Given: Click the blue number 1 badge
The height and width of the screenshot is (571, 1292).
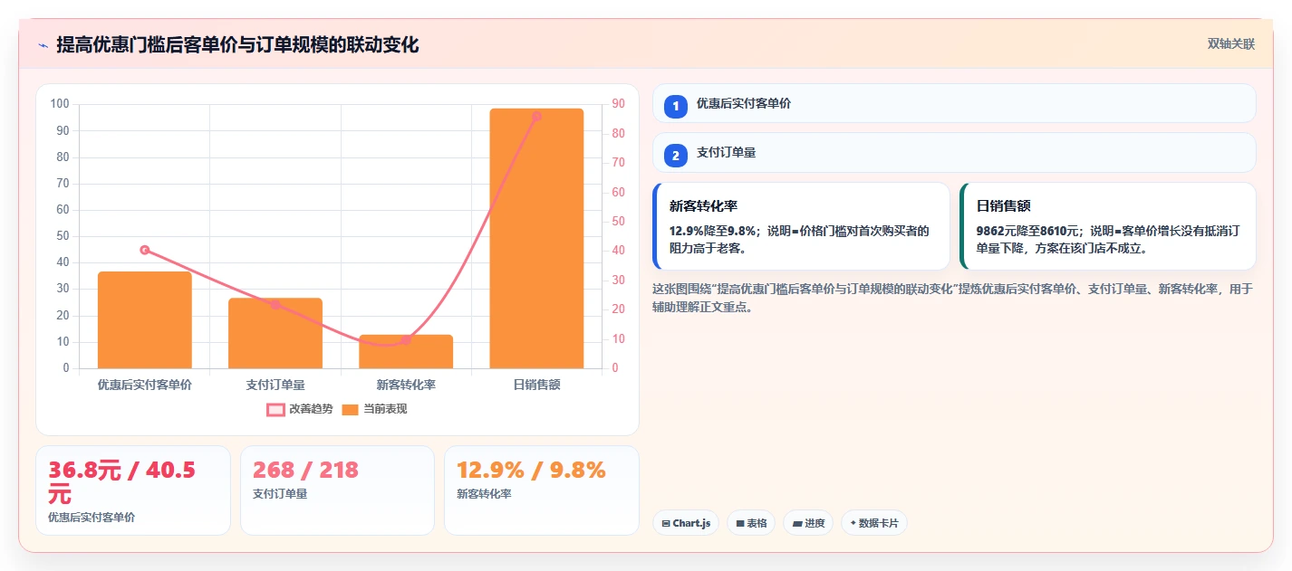Looking at the screenshot, I should tap(676, 106).
